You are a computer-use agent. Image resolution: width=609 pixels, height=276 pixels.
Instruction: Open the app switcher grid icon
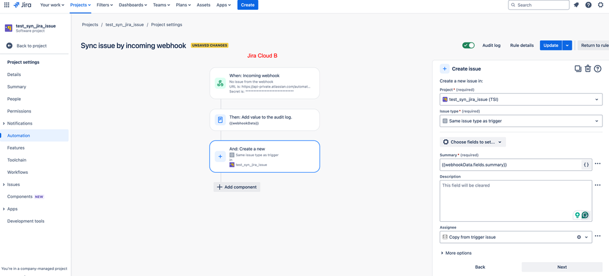7,5
